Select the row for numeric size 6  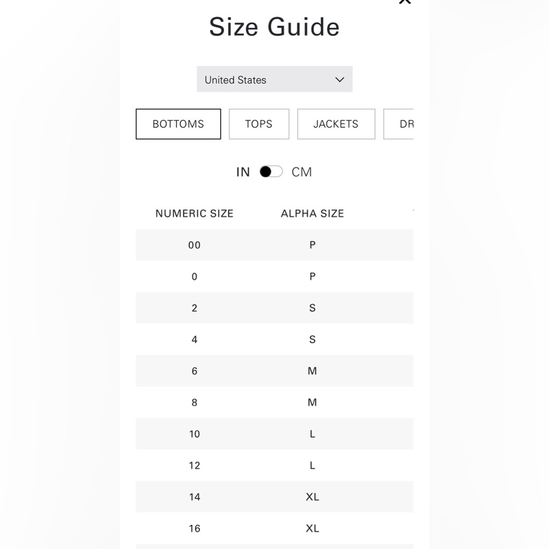(274, 371)
